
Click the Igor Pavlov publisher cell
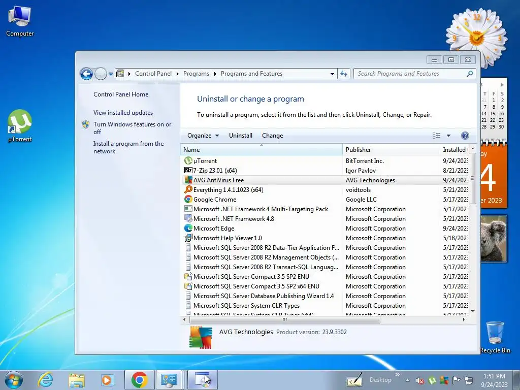click(361, 171)
